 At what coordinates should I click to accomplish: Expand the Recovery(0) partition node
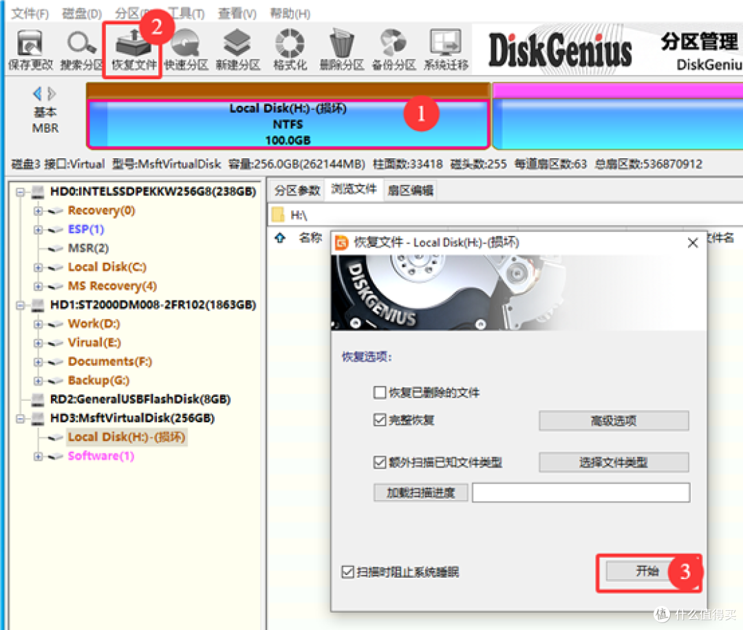click(x=39, y=210)
